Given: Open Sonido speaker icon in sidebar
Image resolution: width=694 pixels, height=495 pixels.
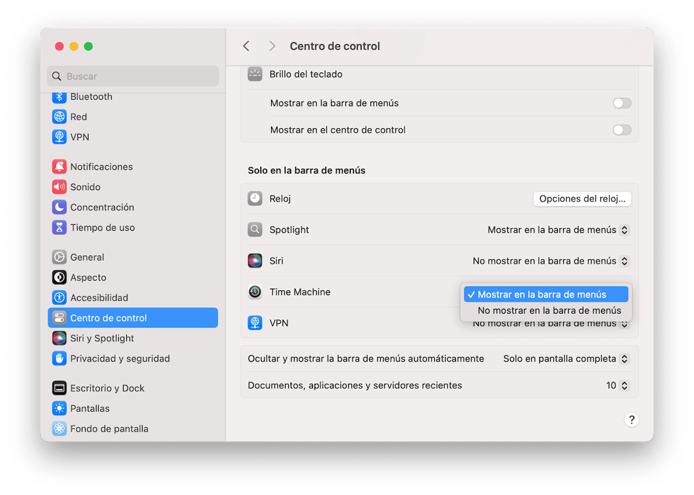Looking at the screenshot, I should point(59,187).
